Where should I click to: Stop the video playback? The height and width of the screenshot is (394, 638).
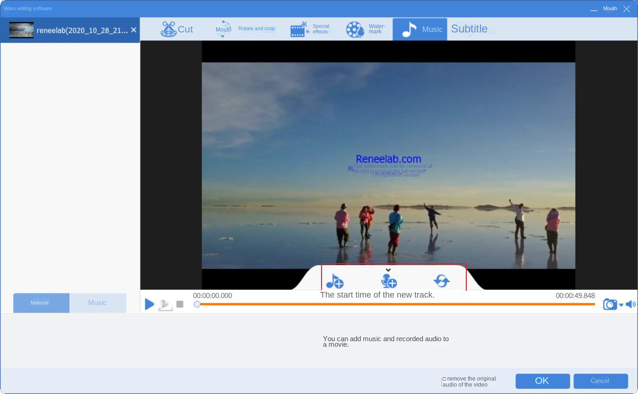(180, 305)
